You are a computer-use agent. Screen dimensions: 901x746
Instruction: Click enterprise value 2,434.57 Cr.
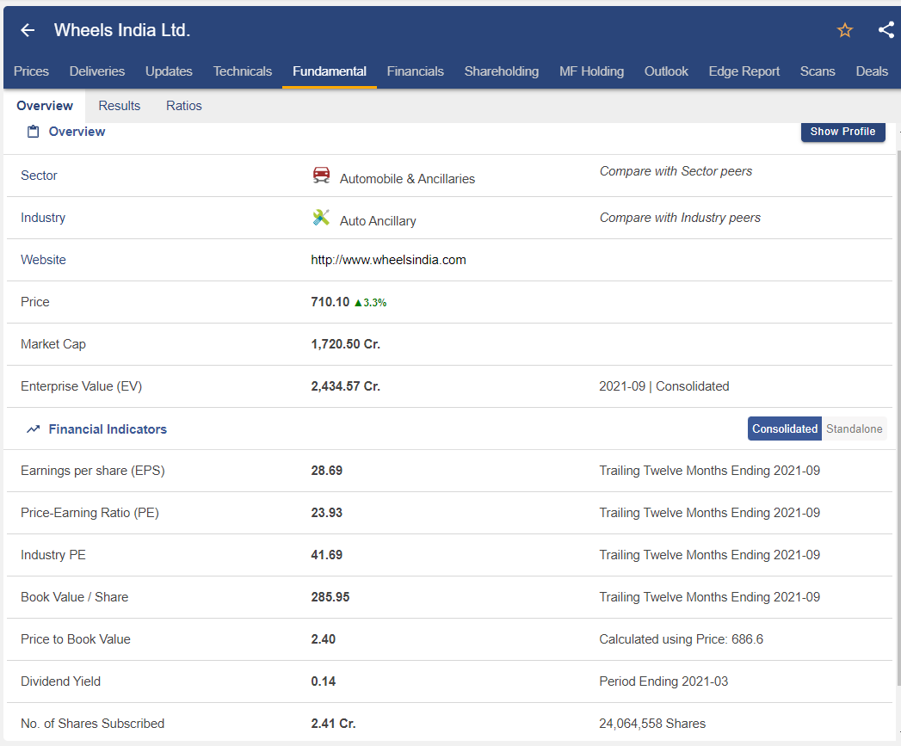[345, 386]
